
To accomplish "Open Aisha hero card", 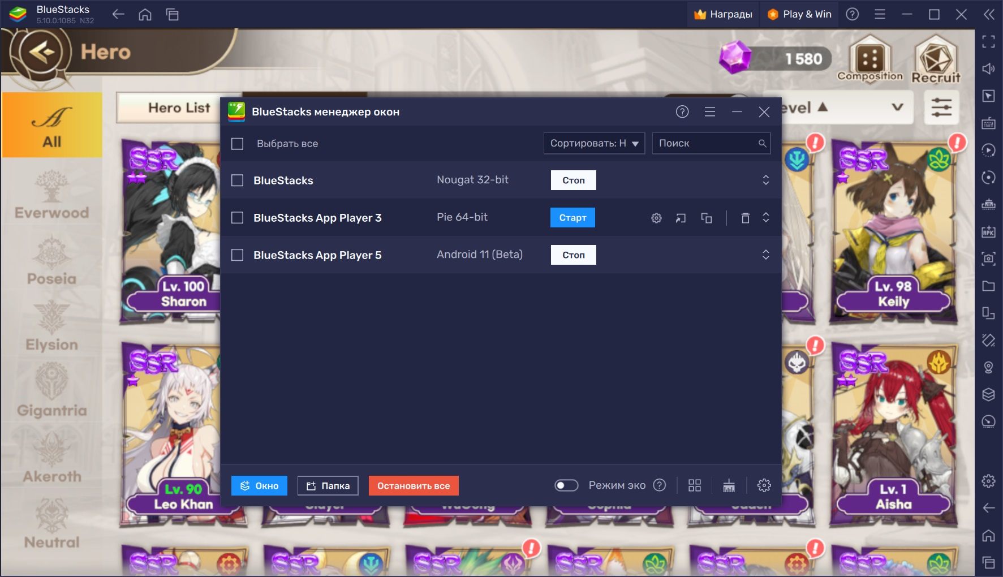I will (x=894, y=436).
